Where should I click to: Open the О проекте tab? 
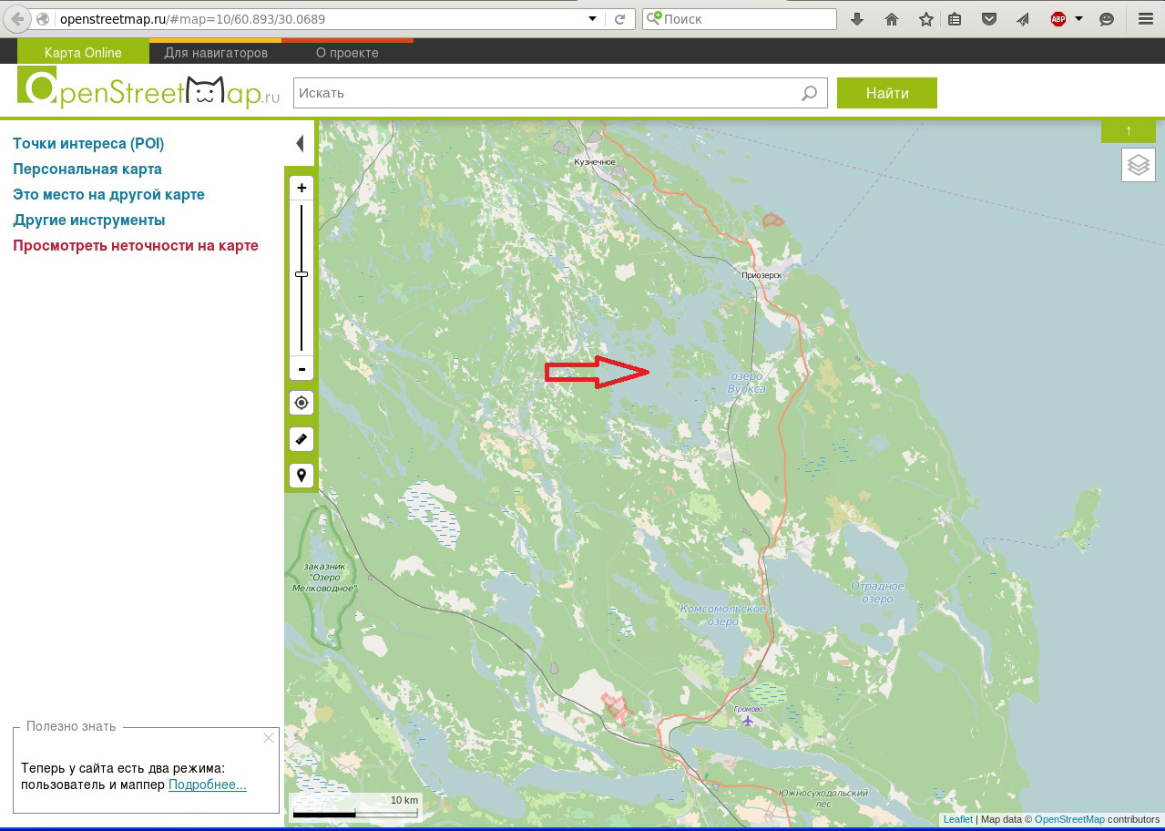pyautogui.click(x=347, y=53)
